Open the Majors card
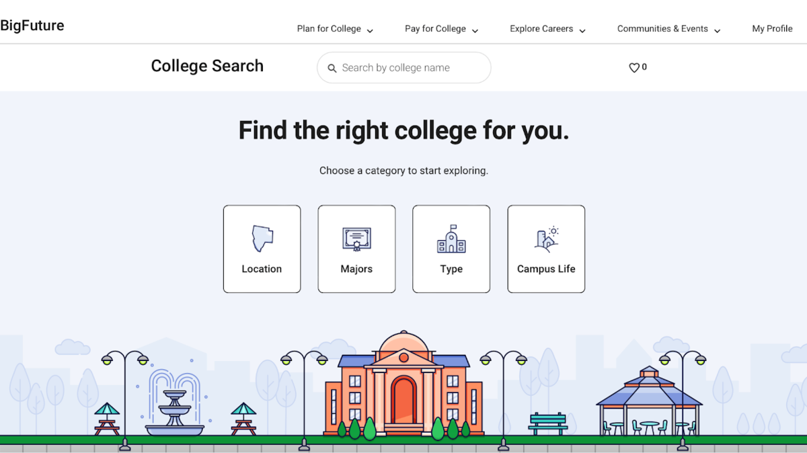 pyautogui.click(x=356, y=249)
